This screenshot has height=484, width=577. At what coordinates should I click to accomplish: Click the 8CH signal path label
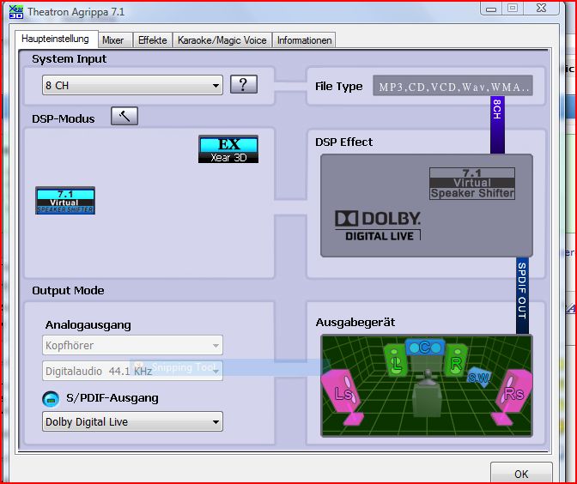pos(497,124)
